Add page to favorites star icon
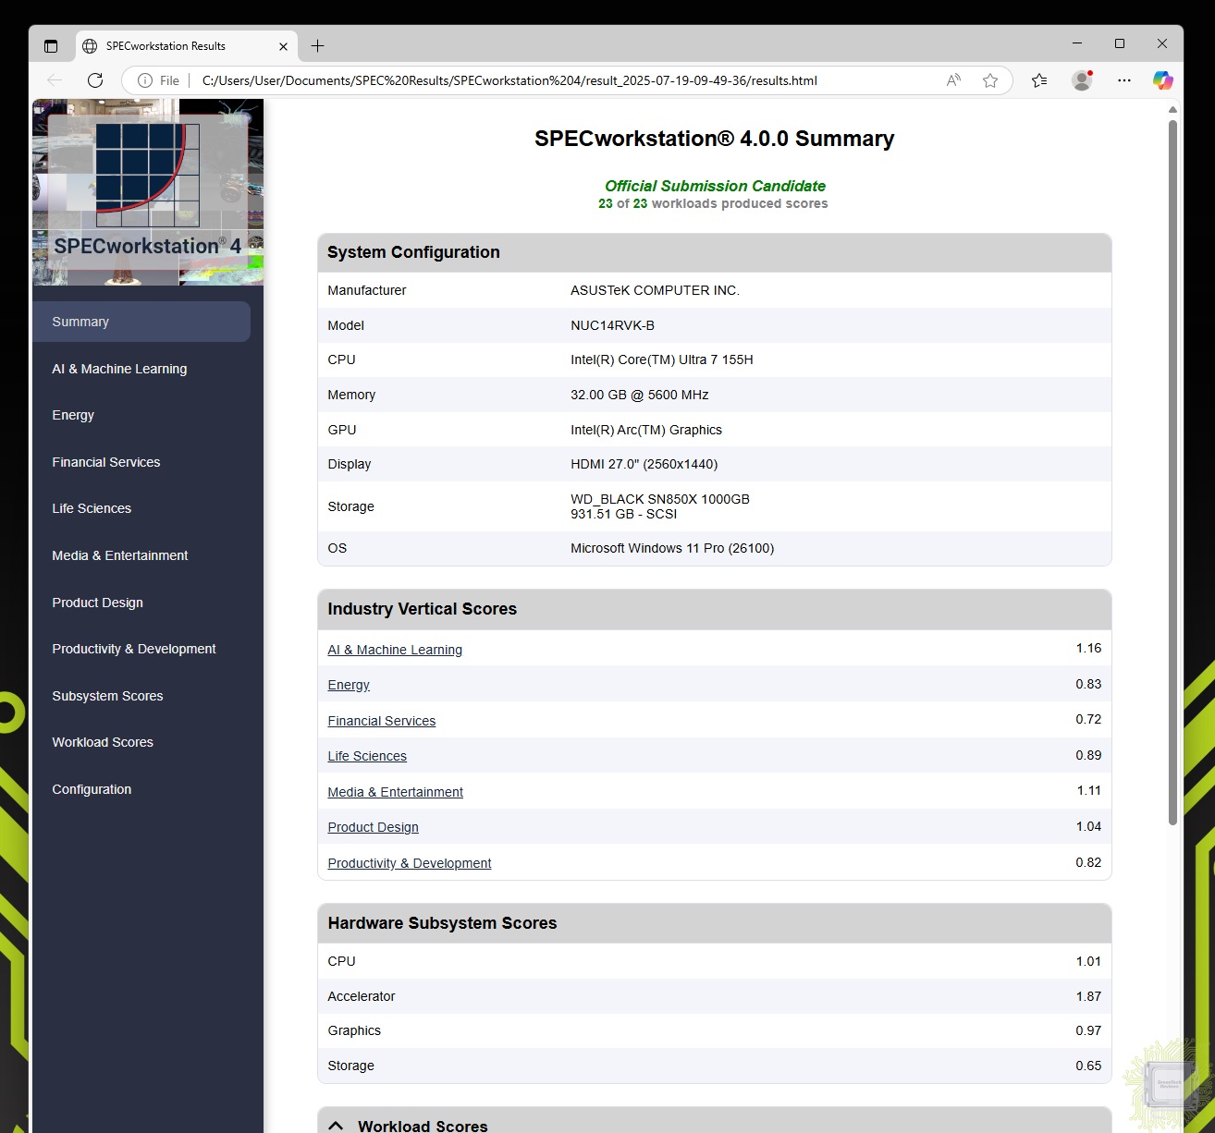Viewport: 1215px width, 1133px height. [x=990, y=80]
